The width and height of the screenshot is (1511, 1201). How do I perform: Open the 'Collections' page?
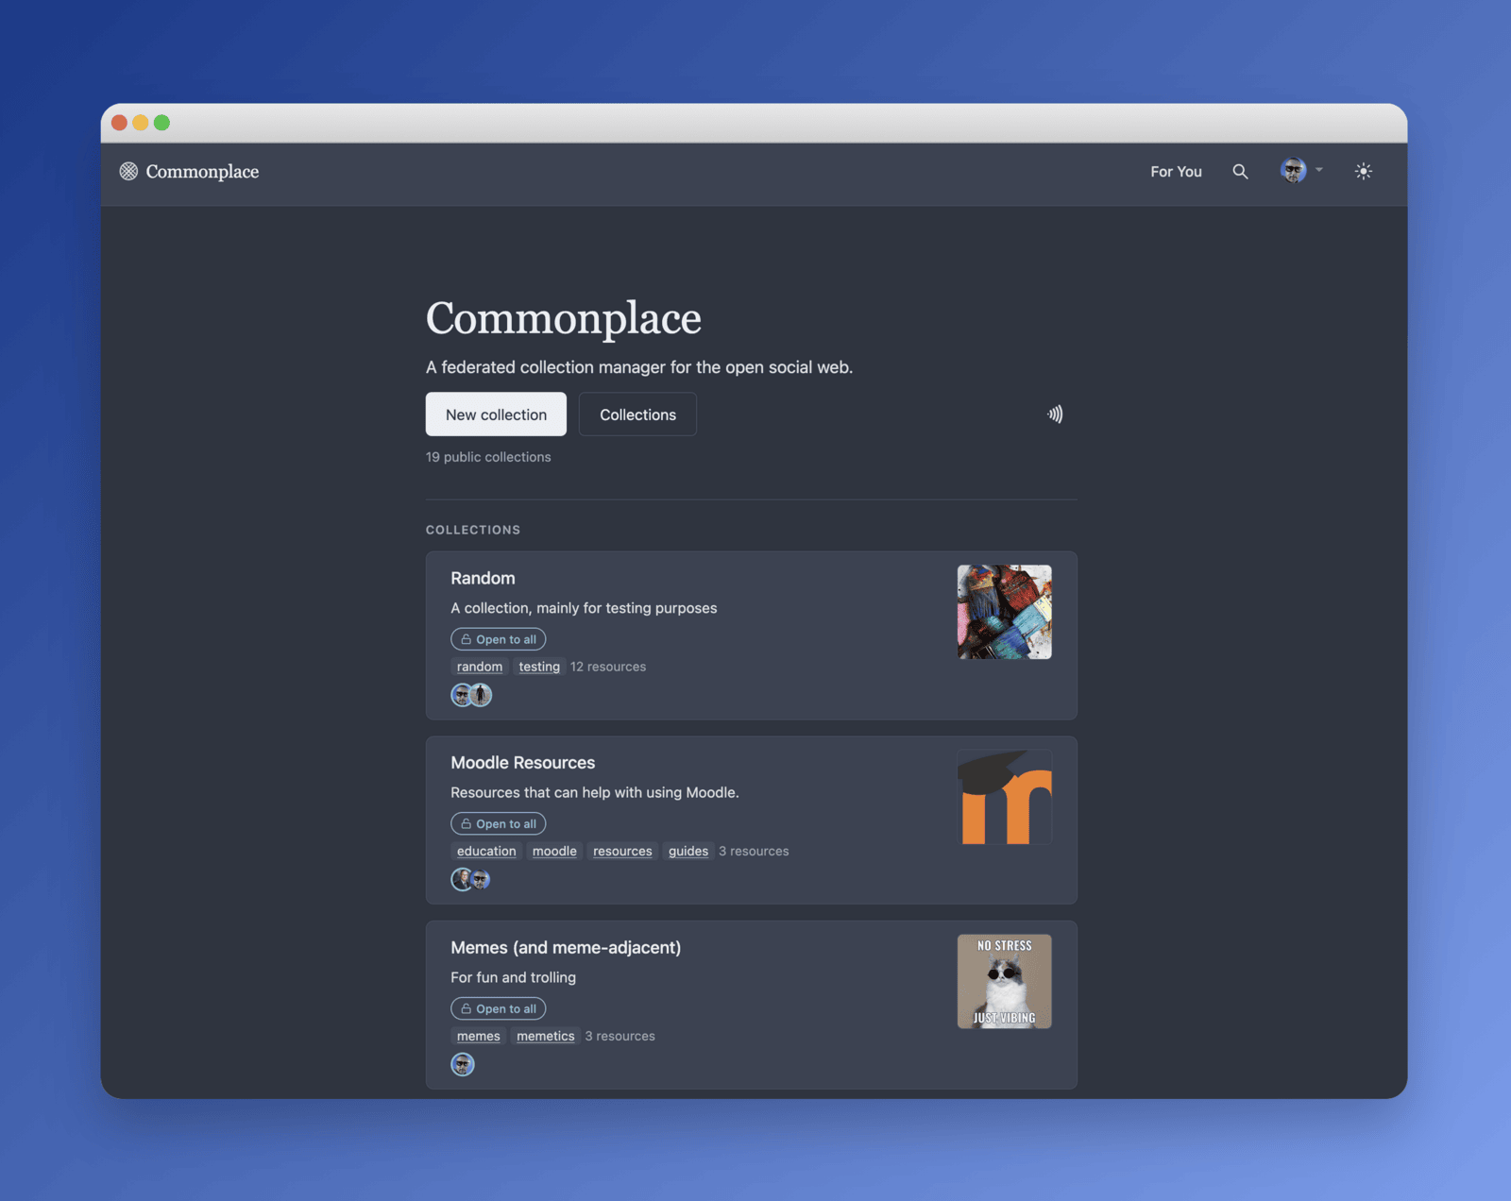click(637, 414)
